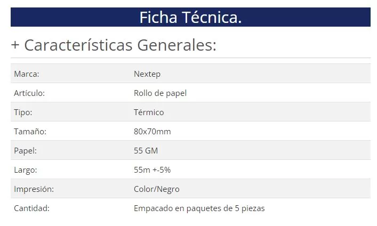
Task: Select the 80x70mm size value
Action: tap(152, 131)
